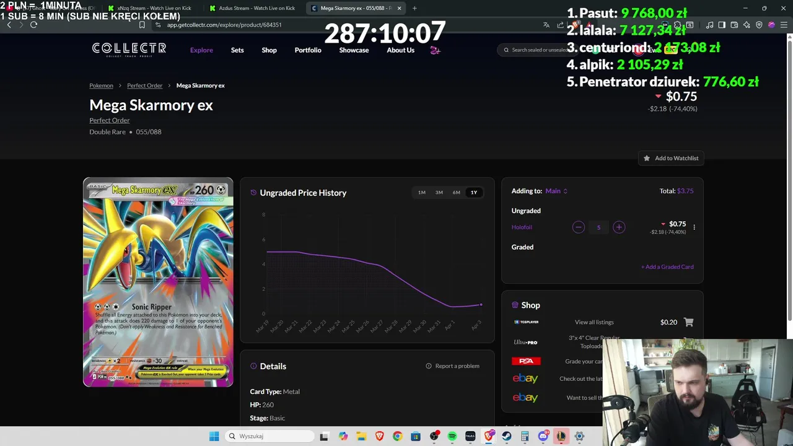Click Add a Graded Card
Screen dimensions: 793x446
(667, 267)
